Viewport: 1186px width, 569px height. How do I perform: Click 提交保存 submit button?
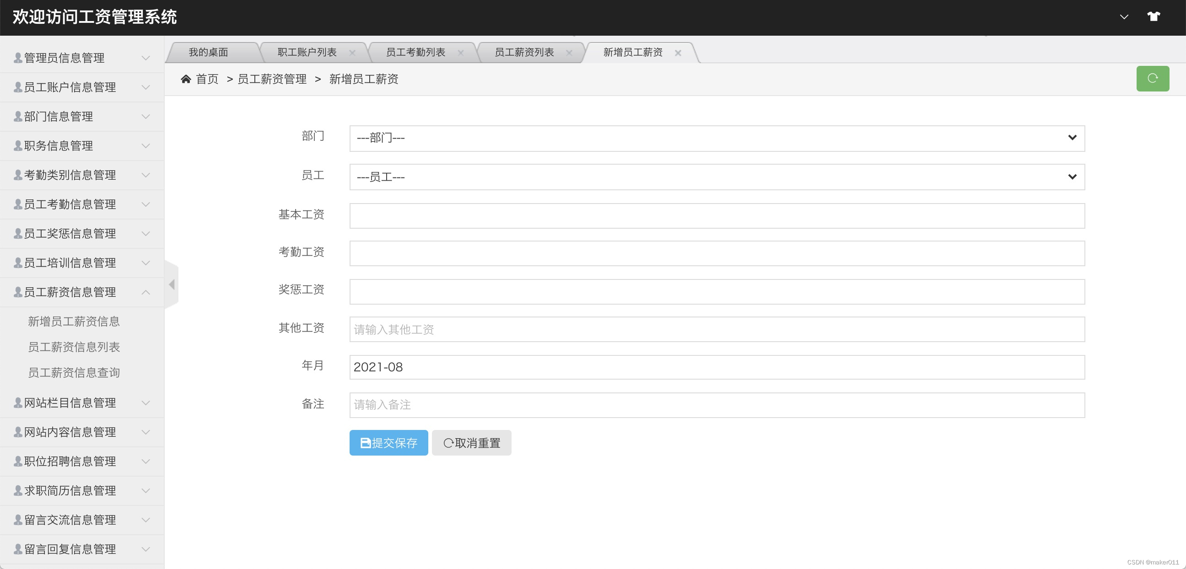388,442
